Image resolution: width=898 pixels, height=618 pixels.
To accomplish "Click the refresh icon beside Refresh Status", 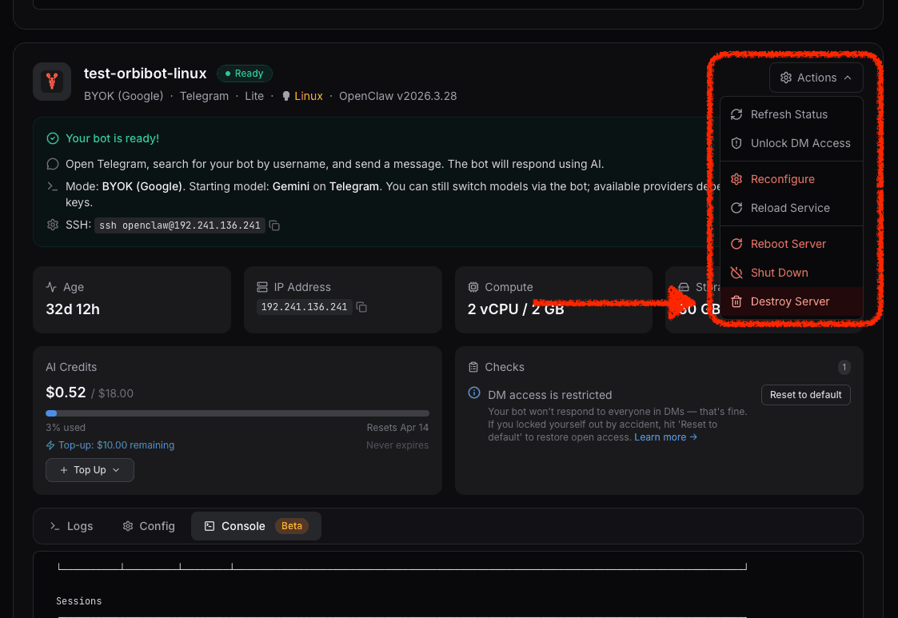I will coord(736,114).
